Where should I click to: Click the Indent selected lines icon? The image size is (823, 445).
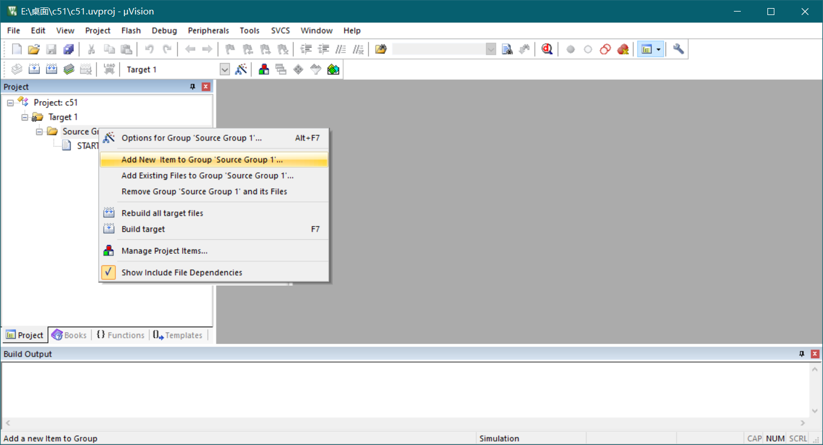pyautogui.click(x=306, y=49)
